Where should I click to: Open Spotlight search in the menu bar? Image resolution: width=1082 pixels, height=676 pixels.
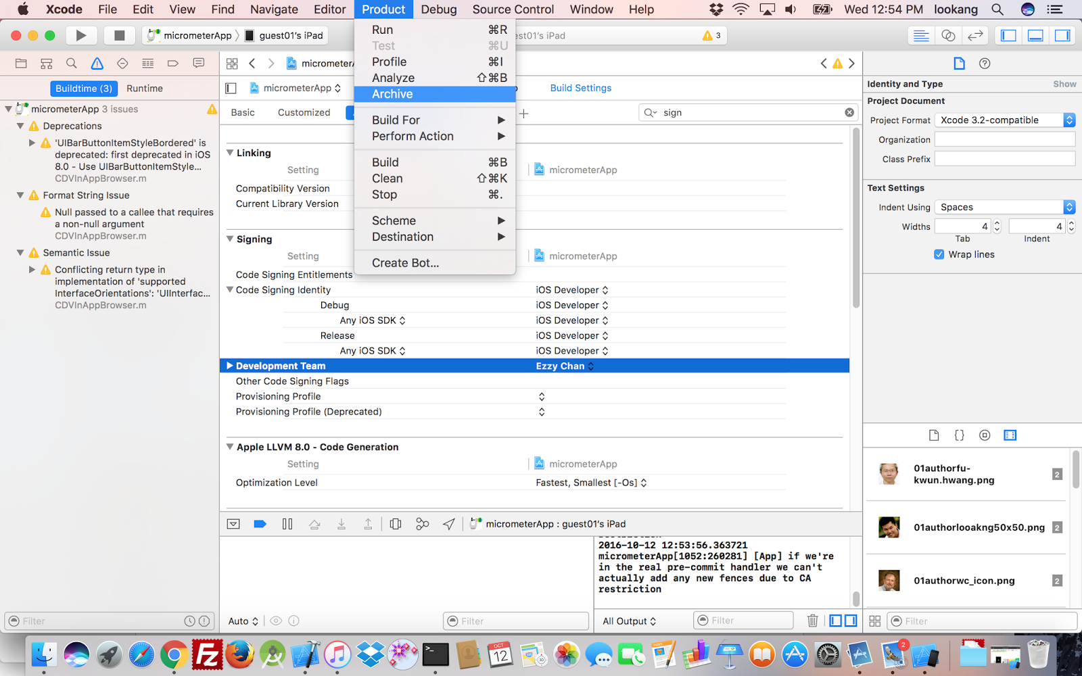997,9
